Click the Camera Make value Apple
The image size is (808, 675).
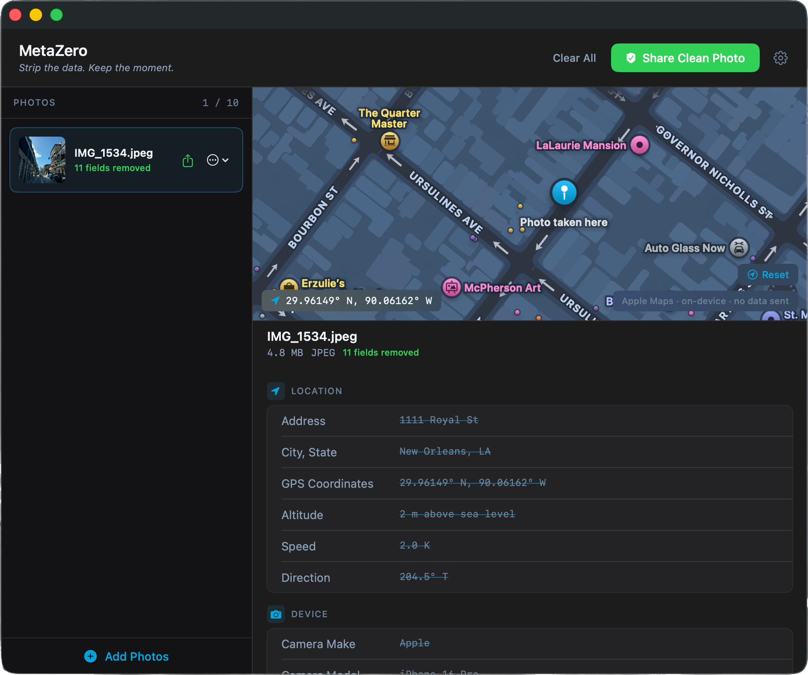click(414, 643)
